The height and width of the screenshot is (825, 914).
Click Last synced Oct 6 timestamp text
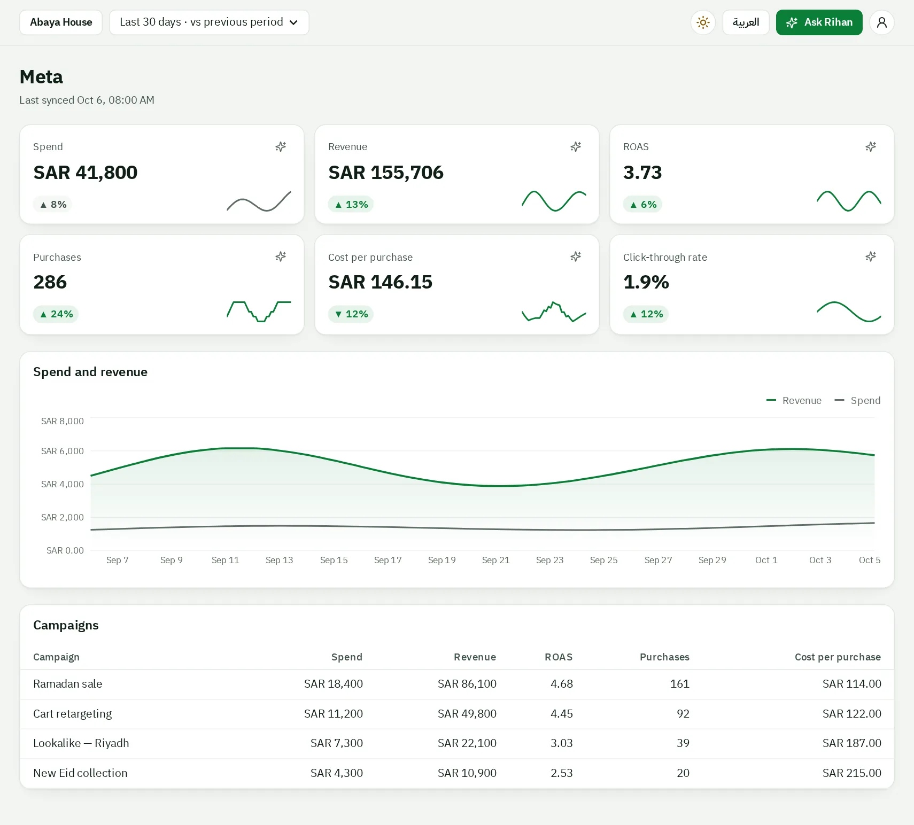(87, 100)
